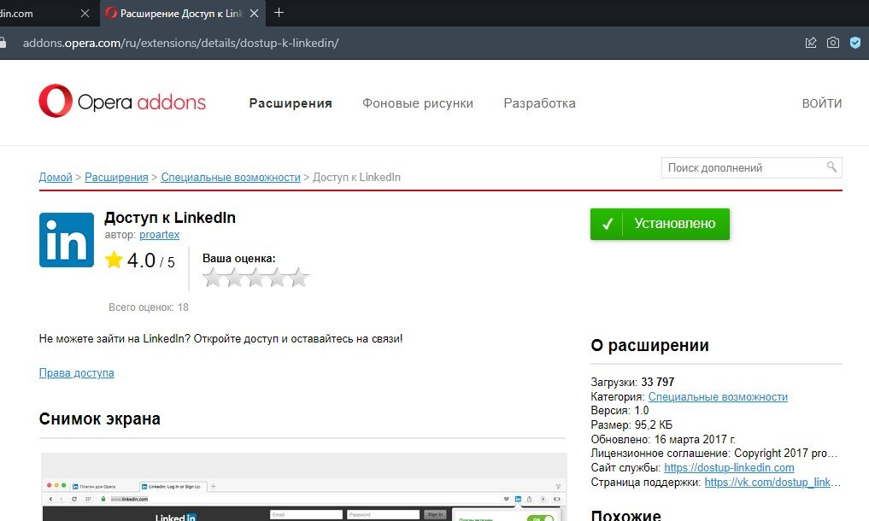The height and width of the screenshot is (521, 869).
Task: Click the snapshot camera icon in address bar
Action: (x=833, y=43)
